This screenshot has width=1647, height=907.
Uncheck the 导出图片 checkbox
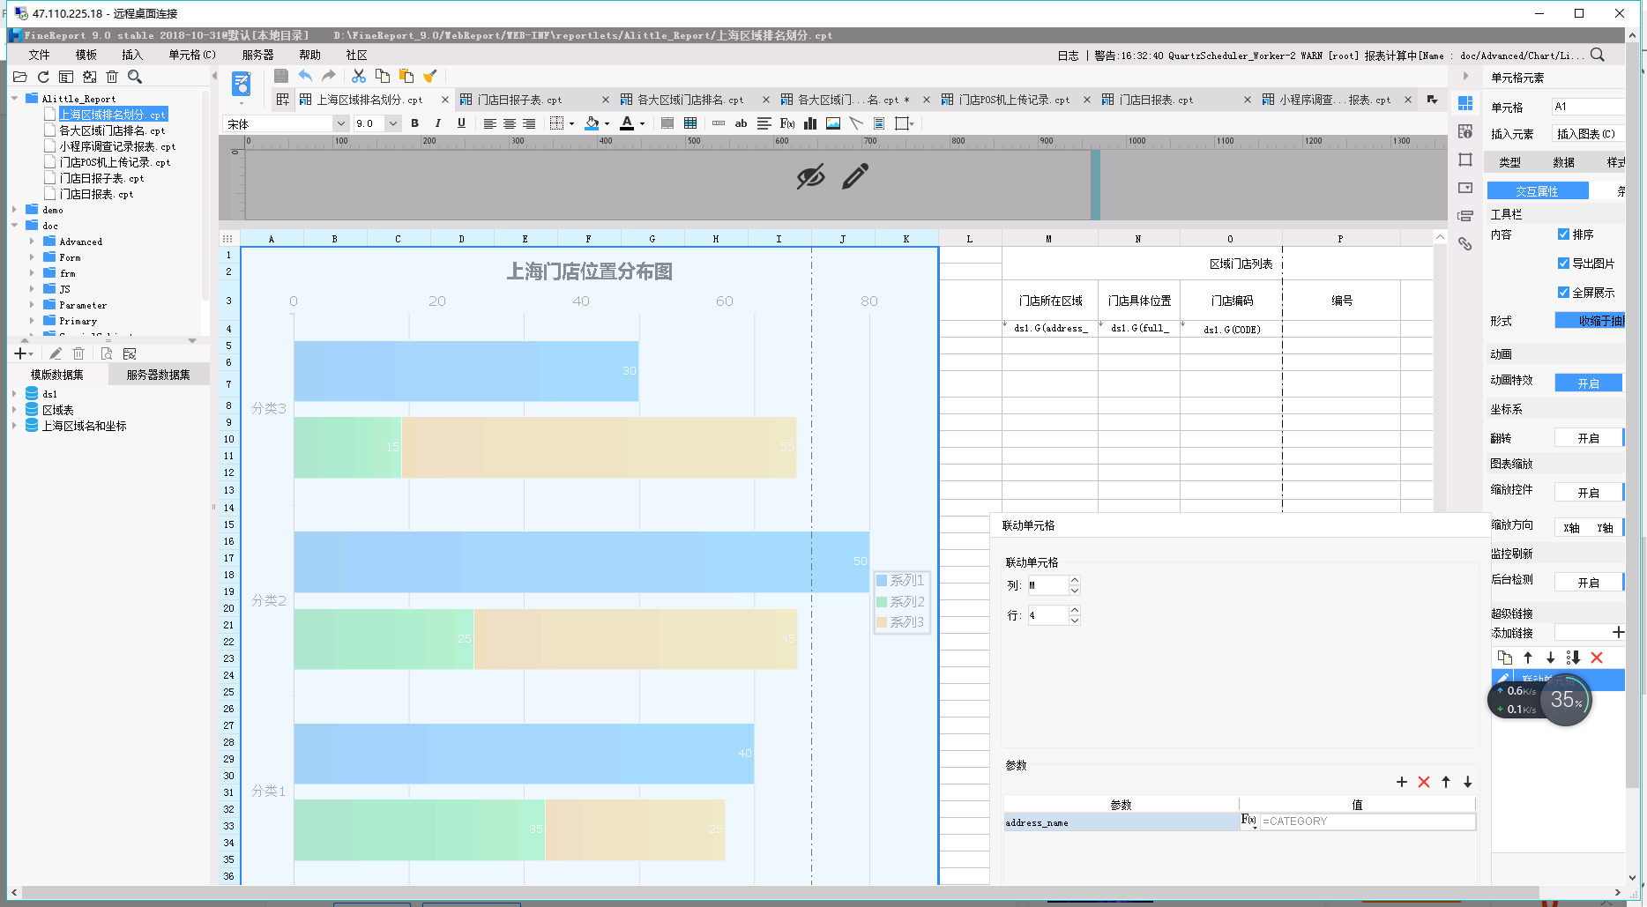point(1563,264)
